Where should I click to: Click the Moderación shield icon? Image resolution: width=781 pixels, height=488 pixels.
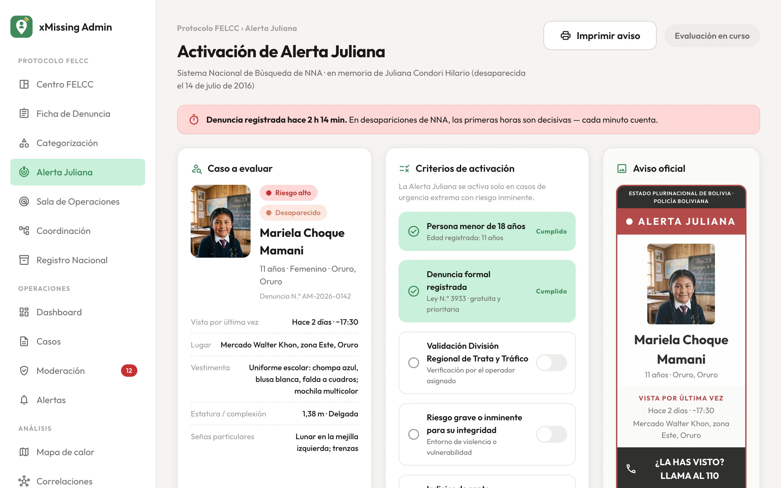click(24, 371)
